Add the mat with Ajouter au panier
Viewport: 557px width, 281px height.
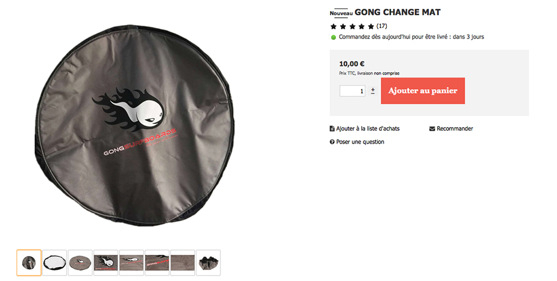423,90
